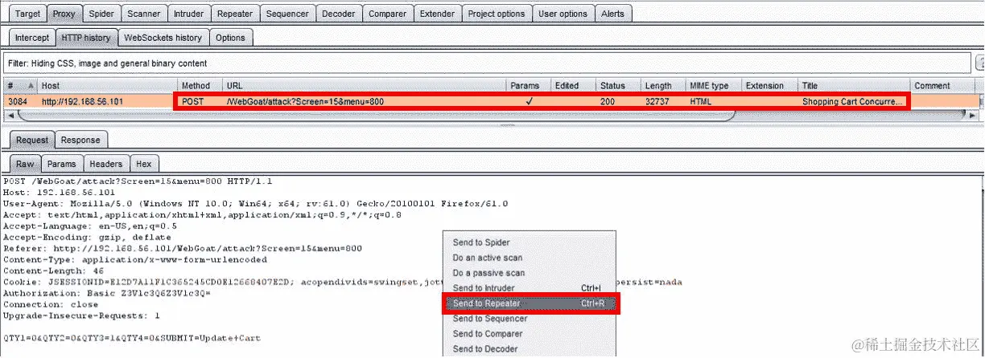
Task: Sort by the MIME type column header
Action: click(x=715, y=86)
